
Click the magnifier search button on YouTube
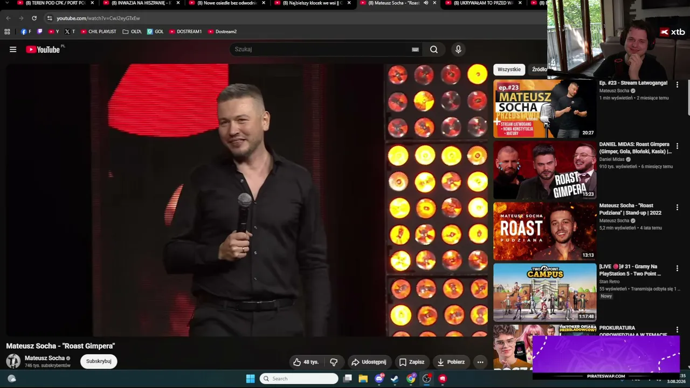point(434,50)
